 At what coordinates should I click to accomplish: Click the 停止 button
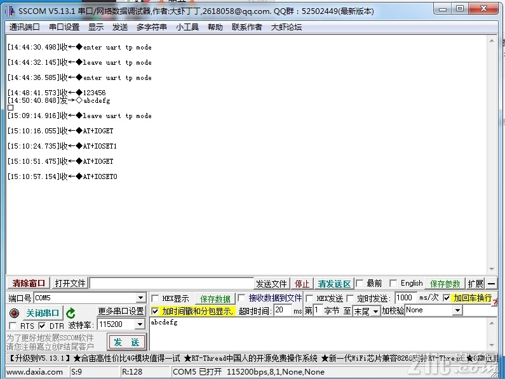click(x=302, y=284)
